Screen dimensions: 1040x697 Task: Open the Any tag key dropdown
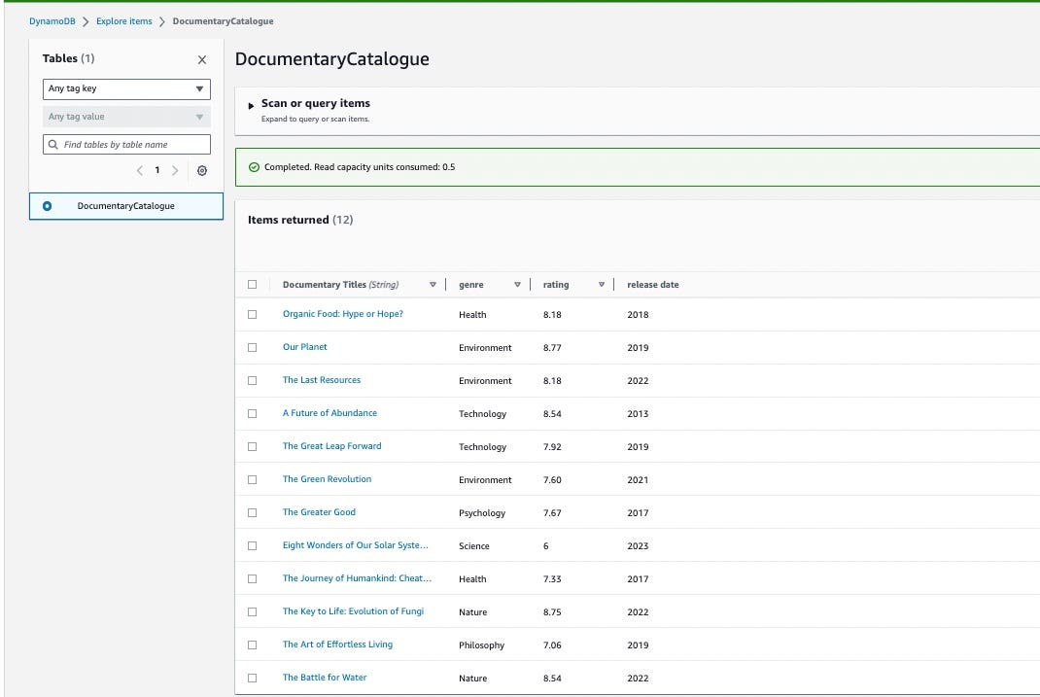click(x=126, y=88)
